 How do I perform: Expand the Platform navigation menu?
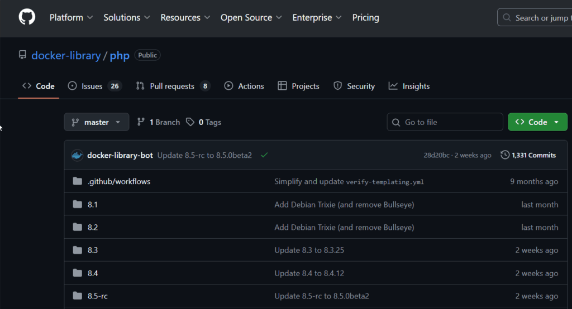(x=71, y=18)
